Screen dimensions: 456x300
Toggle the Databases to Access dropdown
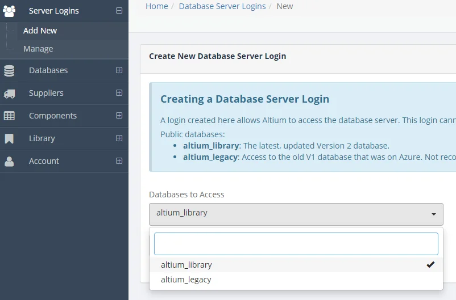click(x=296, y=214)
